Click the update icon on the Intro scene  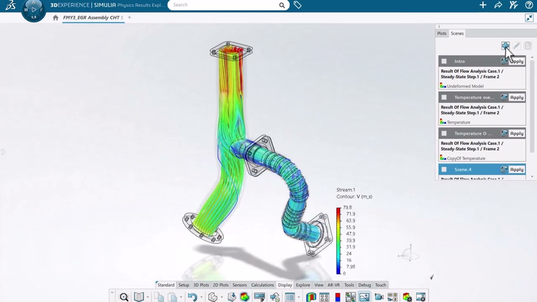[504, 61]
